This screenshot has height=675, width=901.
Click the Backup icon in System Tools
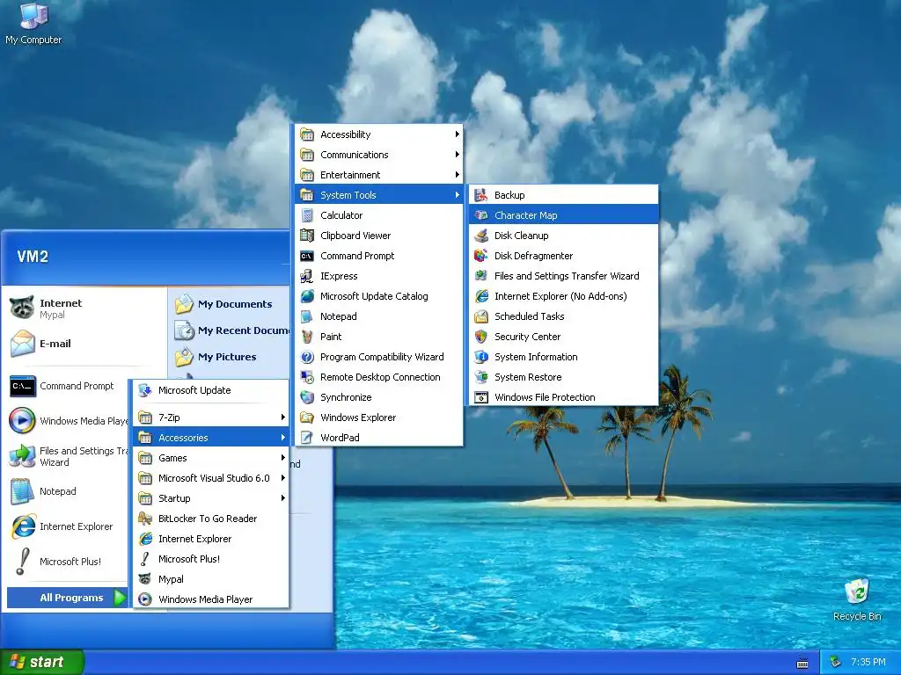click(481, 195)
